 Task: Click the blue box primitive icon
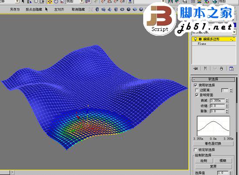pos(104,10)
